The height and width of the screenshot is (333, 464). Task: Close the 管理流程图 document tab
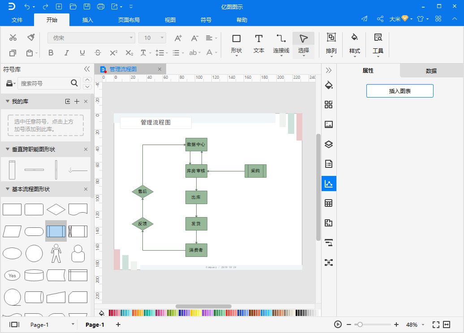(159, 69)
